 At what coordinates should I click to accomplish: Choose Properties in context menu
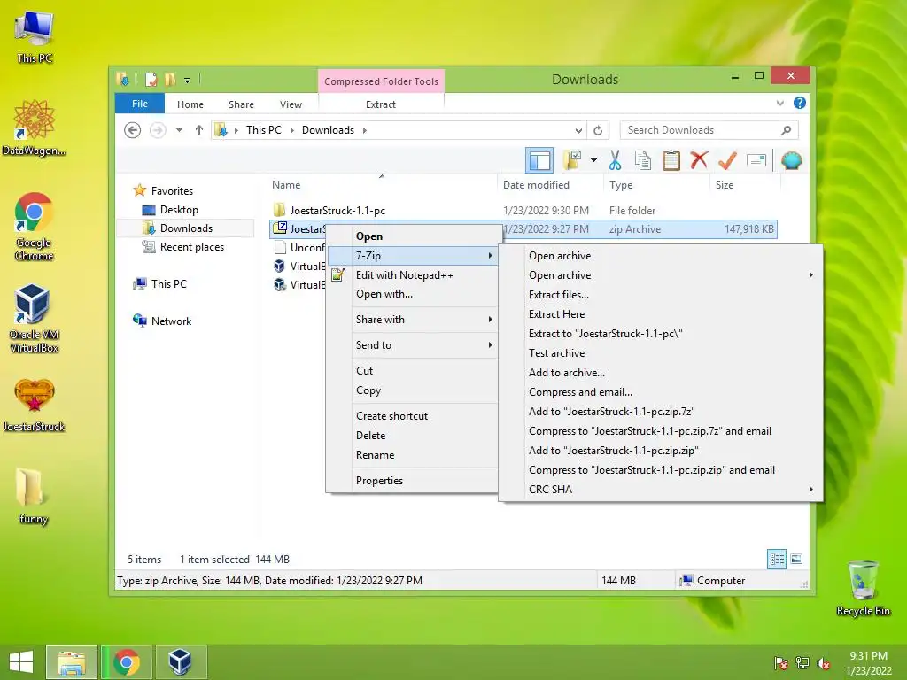tap(415, 481)
